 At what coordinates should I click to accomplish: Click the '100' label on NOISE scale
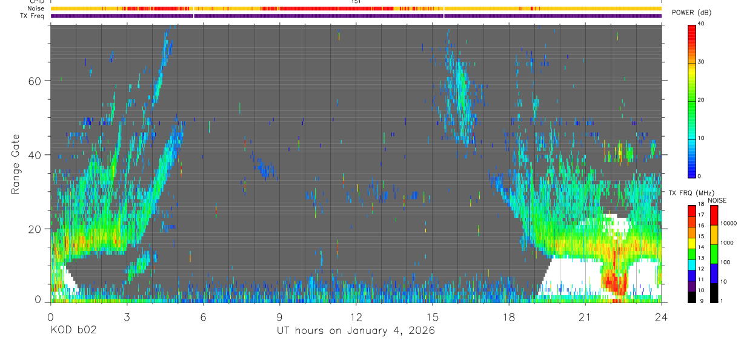pos(726,262)
